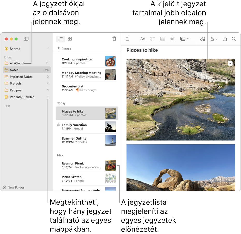This screenshot has height=234, width=241.
Task: Search notes with magnifier icon
Action: (234, 39)
